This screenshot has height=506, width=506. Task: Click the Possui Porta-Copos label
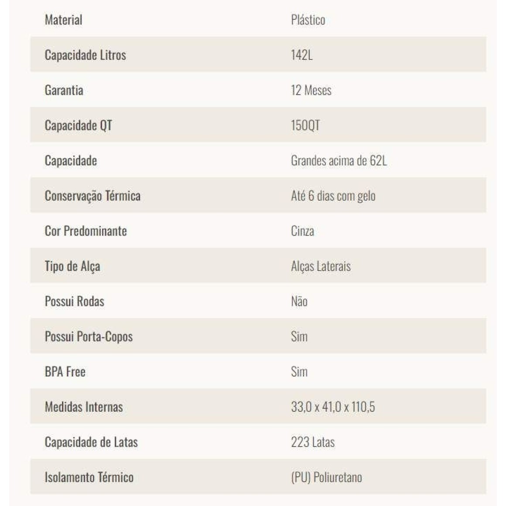tap(89, 337)
